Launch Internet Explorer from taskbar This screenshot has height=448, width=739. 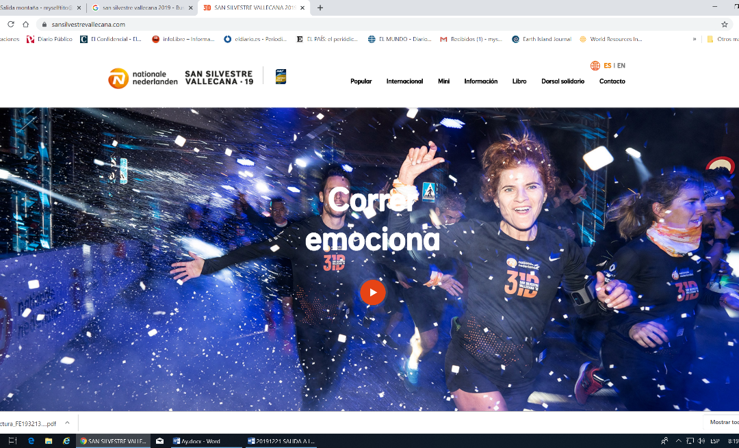[x=66, y=441]
